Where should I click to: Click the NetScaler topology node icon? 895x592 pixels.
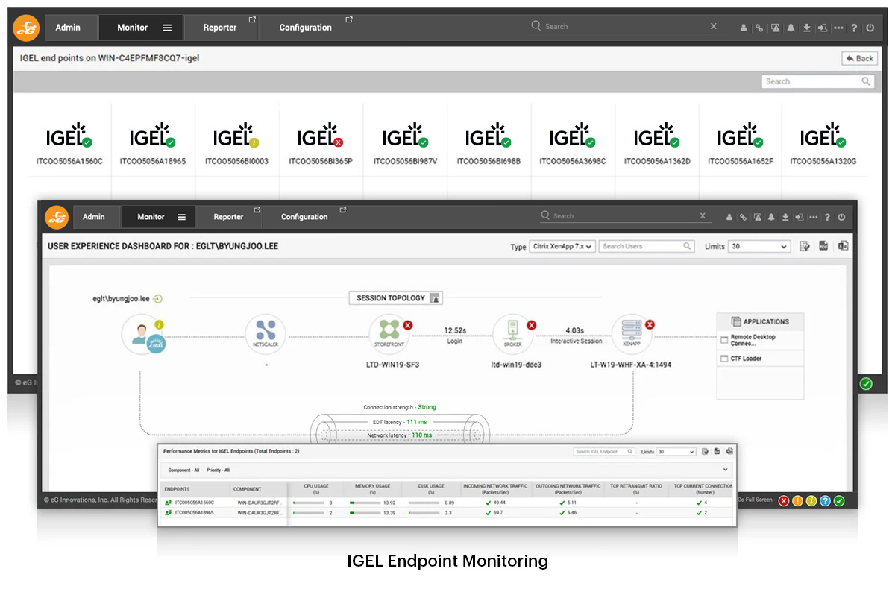(x=266, y=333)
